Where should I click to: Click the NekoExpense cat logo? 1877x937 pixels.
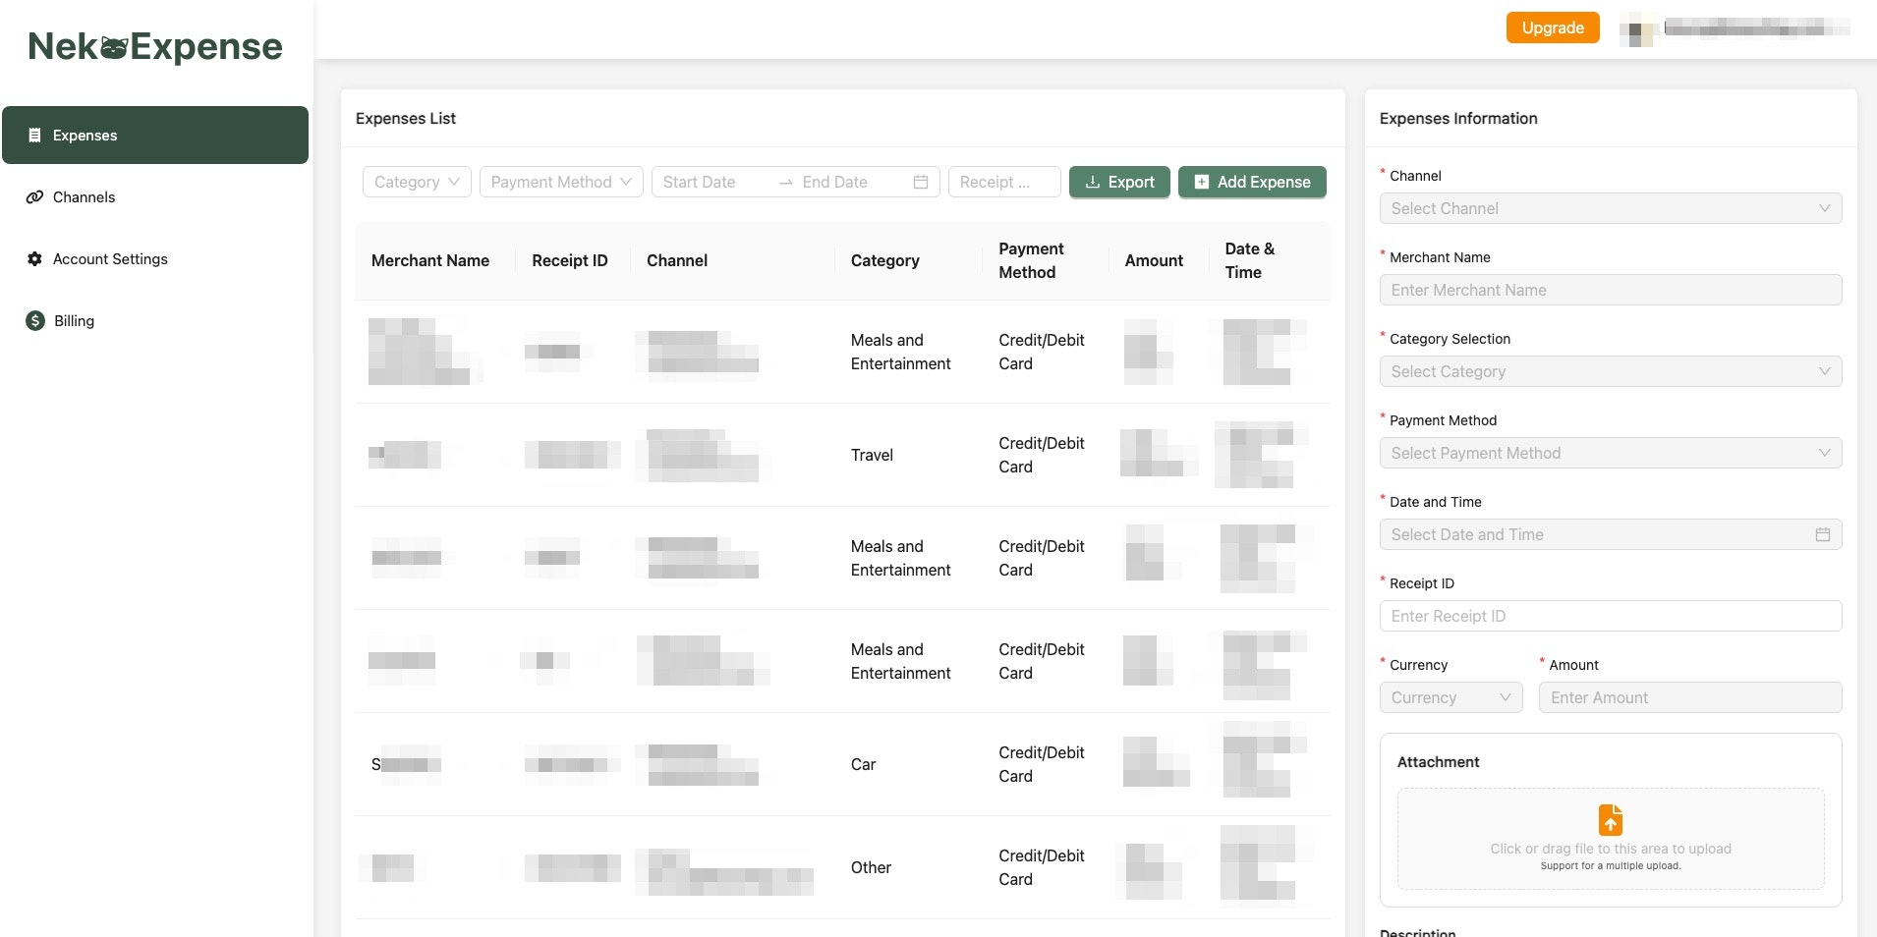(155, 46)
